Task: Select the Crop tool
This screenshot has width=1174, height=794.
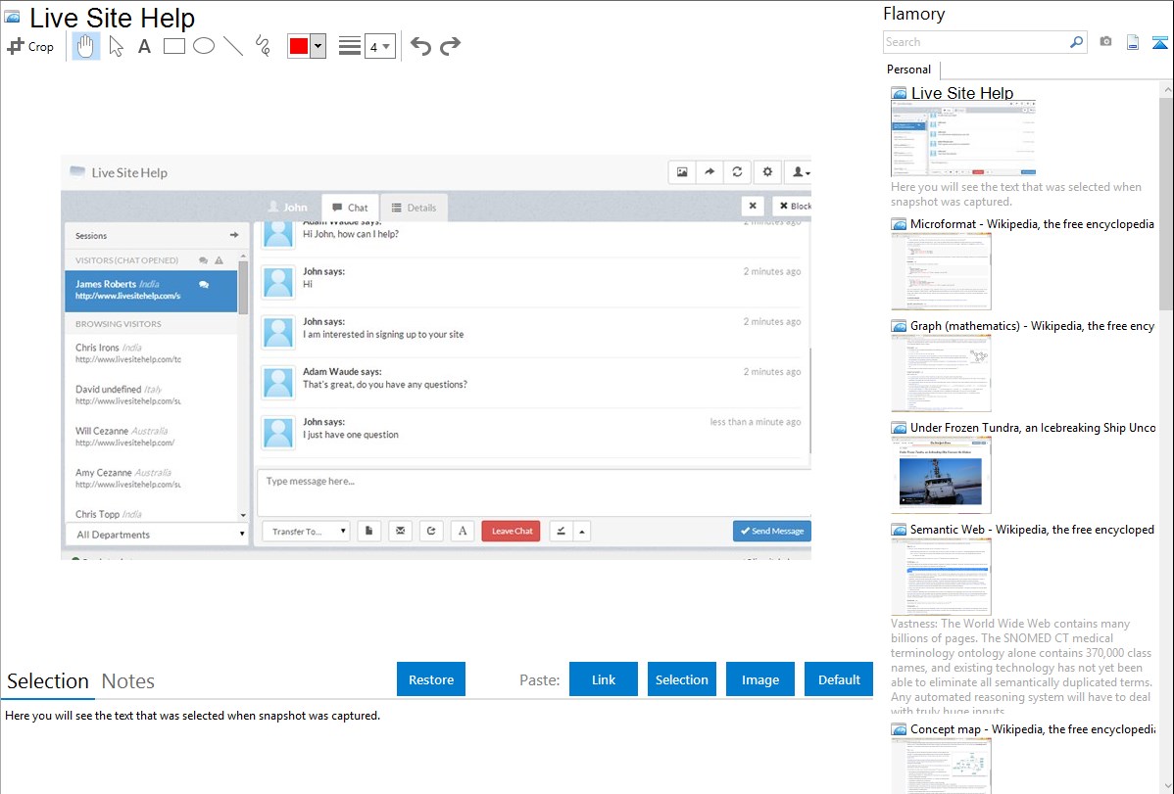Action: (30, 46)
